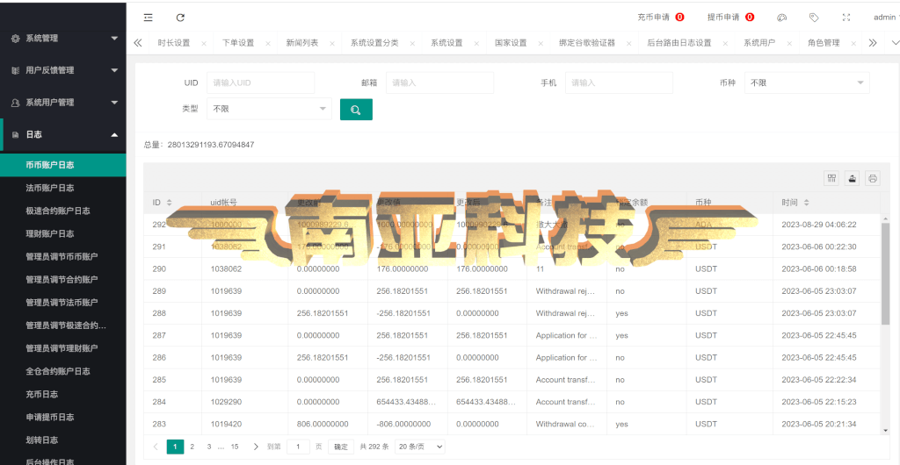
Task: Switch to 国家设置 tab
Action: click(511, 43)
